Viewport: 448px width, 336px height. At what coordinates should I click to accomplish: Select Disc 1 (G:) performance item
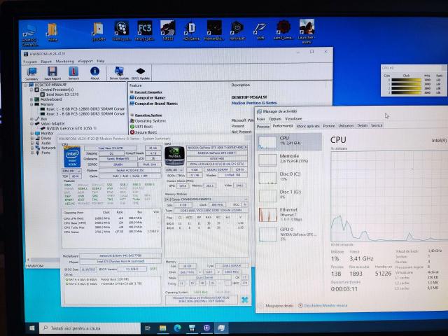pyautogui.click(x=289, y=195)
